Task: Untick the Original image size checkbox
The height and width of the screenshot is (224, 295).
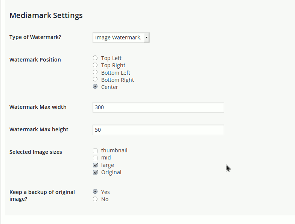Action: click(96, 172)
